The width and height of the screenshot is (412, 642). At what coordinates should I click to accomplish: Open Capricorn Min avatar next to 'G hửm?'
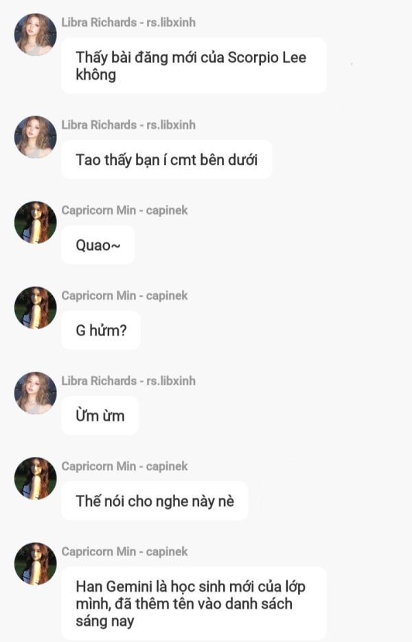[x=35, y=308]
